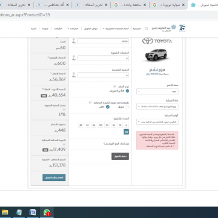This screenshot has width=218, height=218.
Task: Click the help icon beside the contract type label
Action: 114,86
